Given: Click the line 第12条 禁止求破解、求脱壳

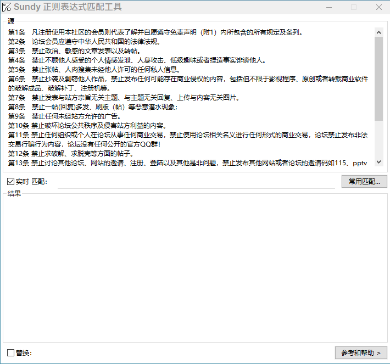Looking at the screenshot, I should 72,153.
